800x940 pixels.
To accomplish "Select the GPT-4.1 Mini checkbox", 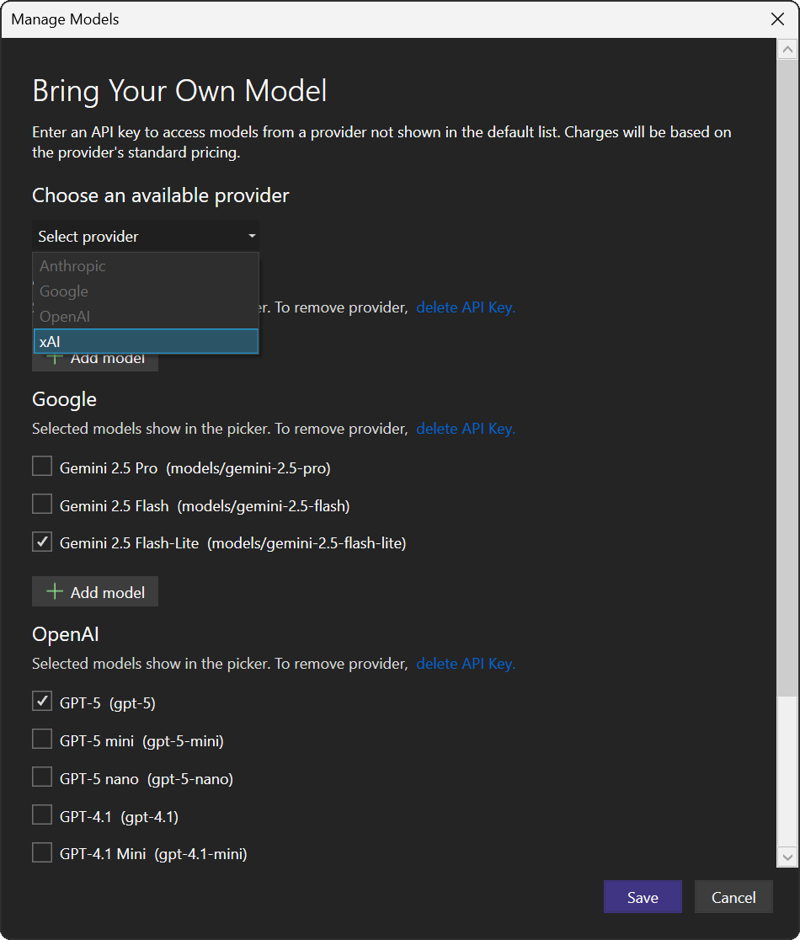I will [42, 852].
